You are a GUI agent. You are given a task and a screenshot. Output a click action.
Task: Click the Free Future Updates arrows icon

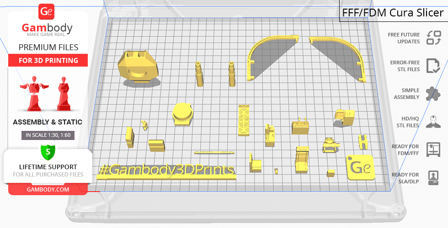[x=434, y=38]
